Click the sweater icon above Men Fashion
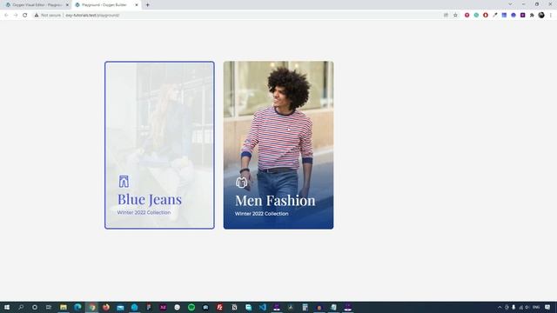557x313 pixels. click(241, 183)
